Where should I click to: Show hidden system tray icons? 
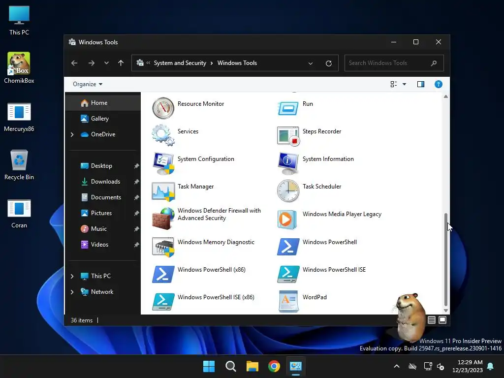click(397, 366)
